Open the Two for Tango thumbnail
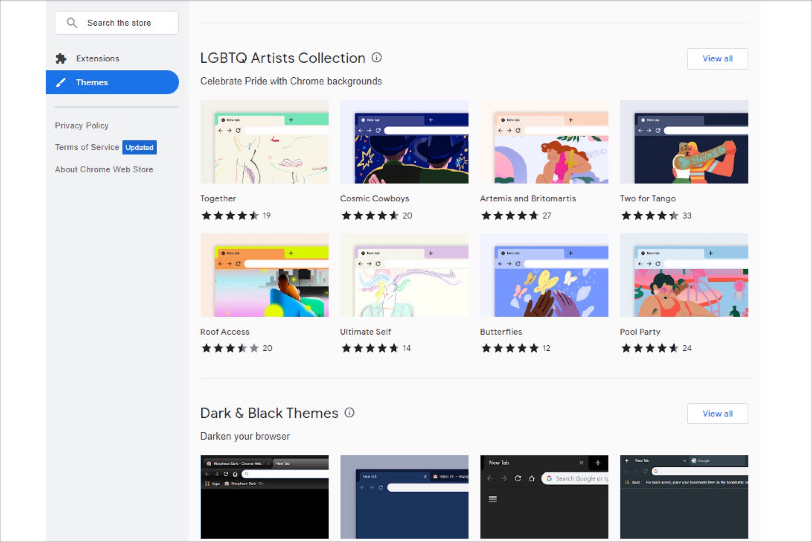Image resolution: width=812 pixels, height=542 pixels. [x=684, y=142]
